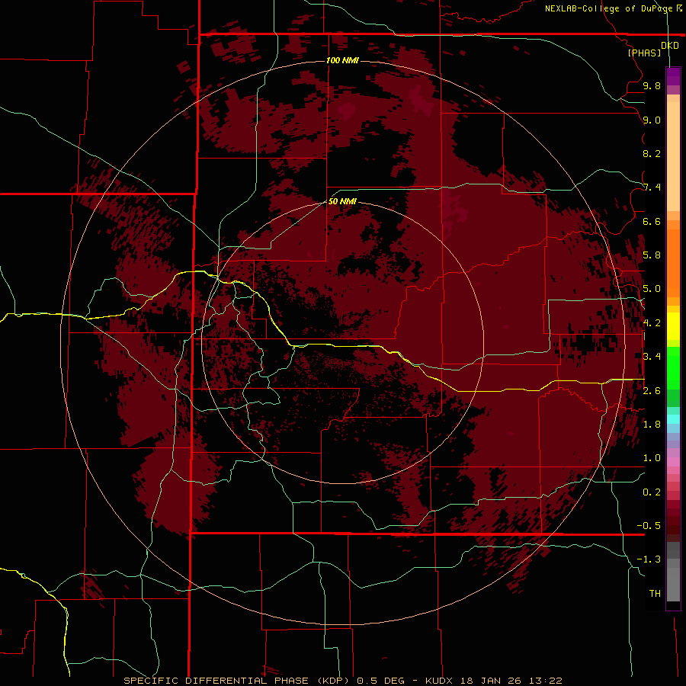Click the bright green color bar segment

(x=673, y=368)
